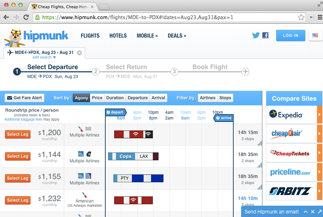Enable the Airlines filter

[207, 98]
